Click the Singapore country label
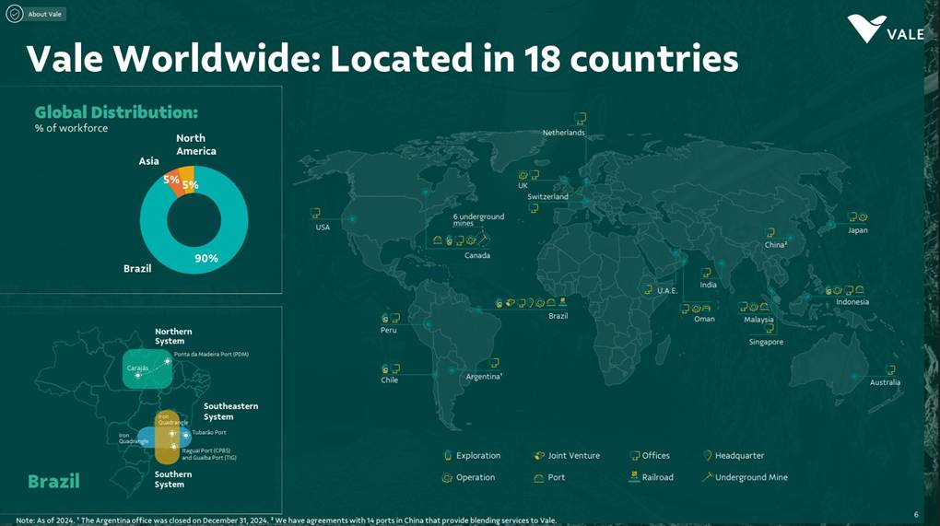 pos(766,342)
